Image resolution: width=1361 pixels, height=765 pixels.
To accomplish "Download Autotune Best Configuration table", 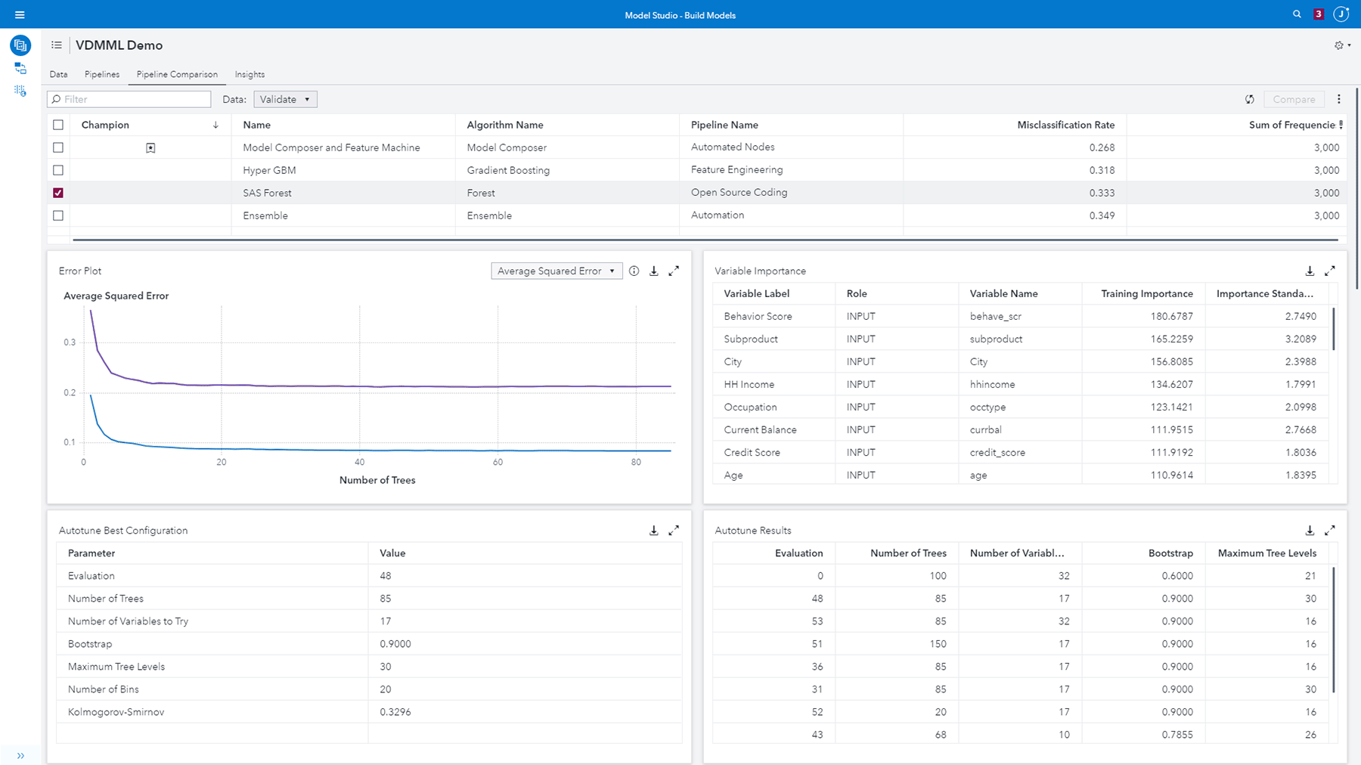I will click(x=654, y=531).
